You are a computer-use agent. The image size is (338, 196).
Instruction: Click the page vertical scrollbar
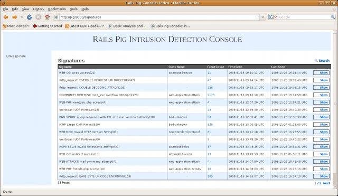335,109
